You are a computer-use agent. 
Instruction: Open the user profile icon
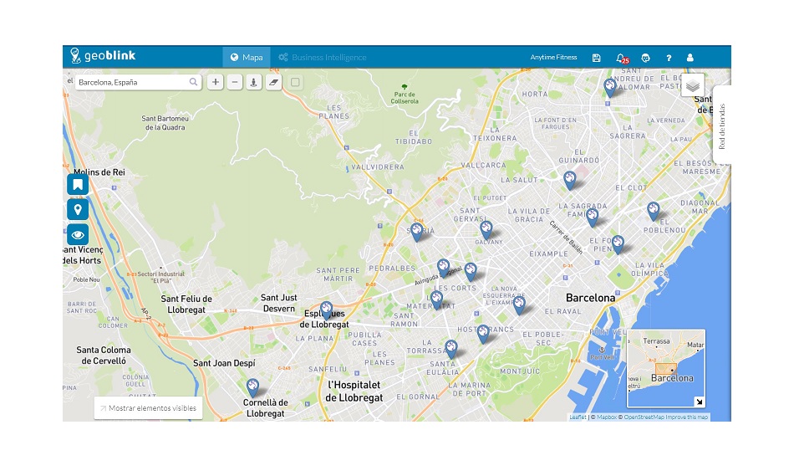[690, 58]
